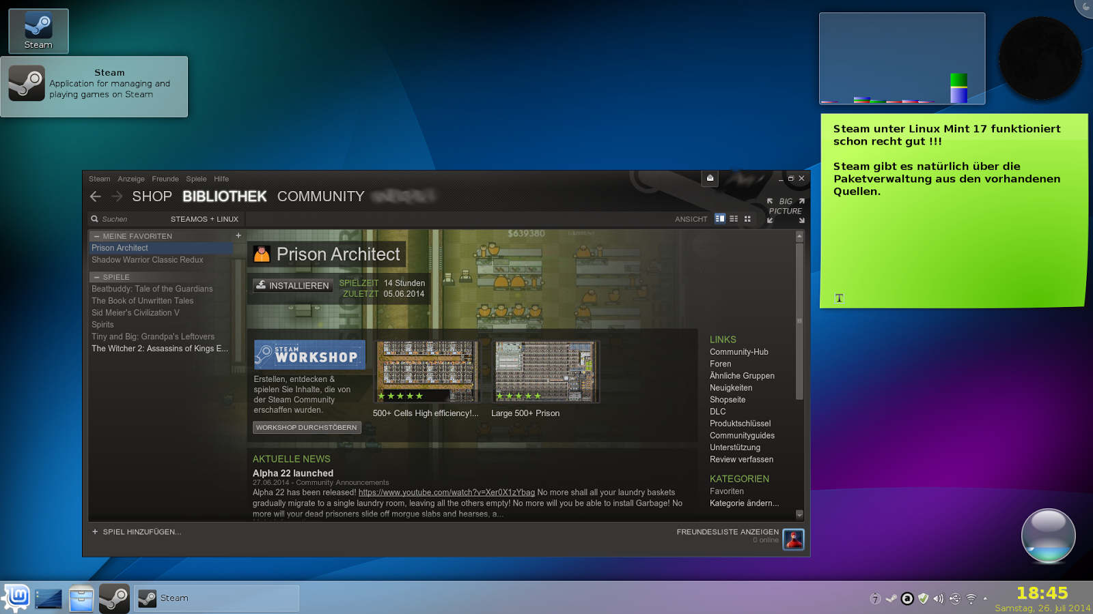
Task: Add a category with the plus icon
Action: (x=238, y=235)
